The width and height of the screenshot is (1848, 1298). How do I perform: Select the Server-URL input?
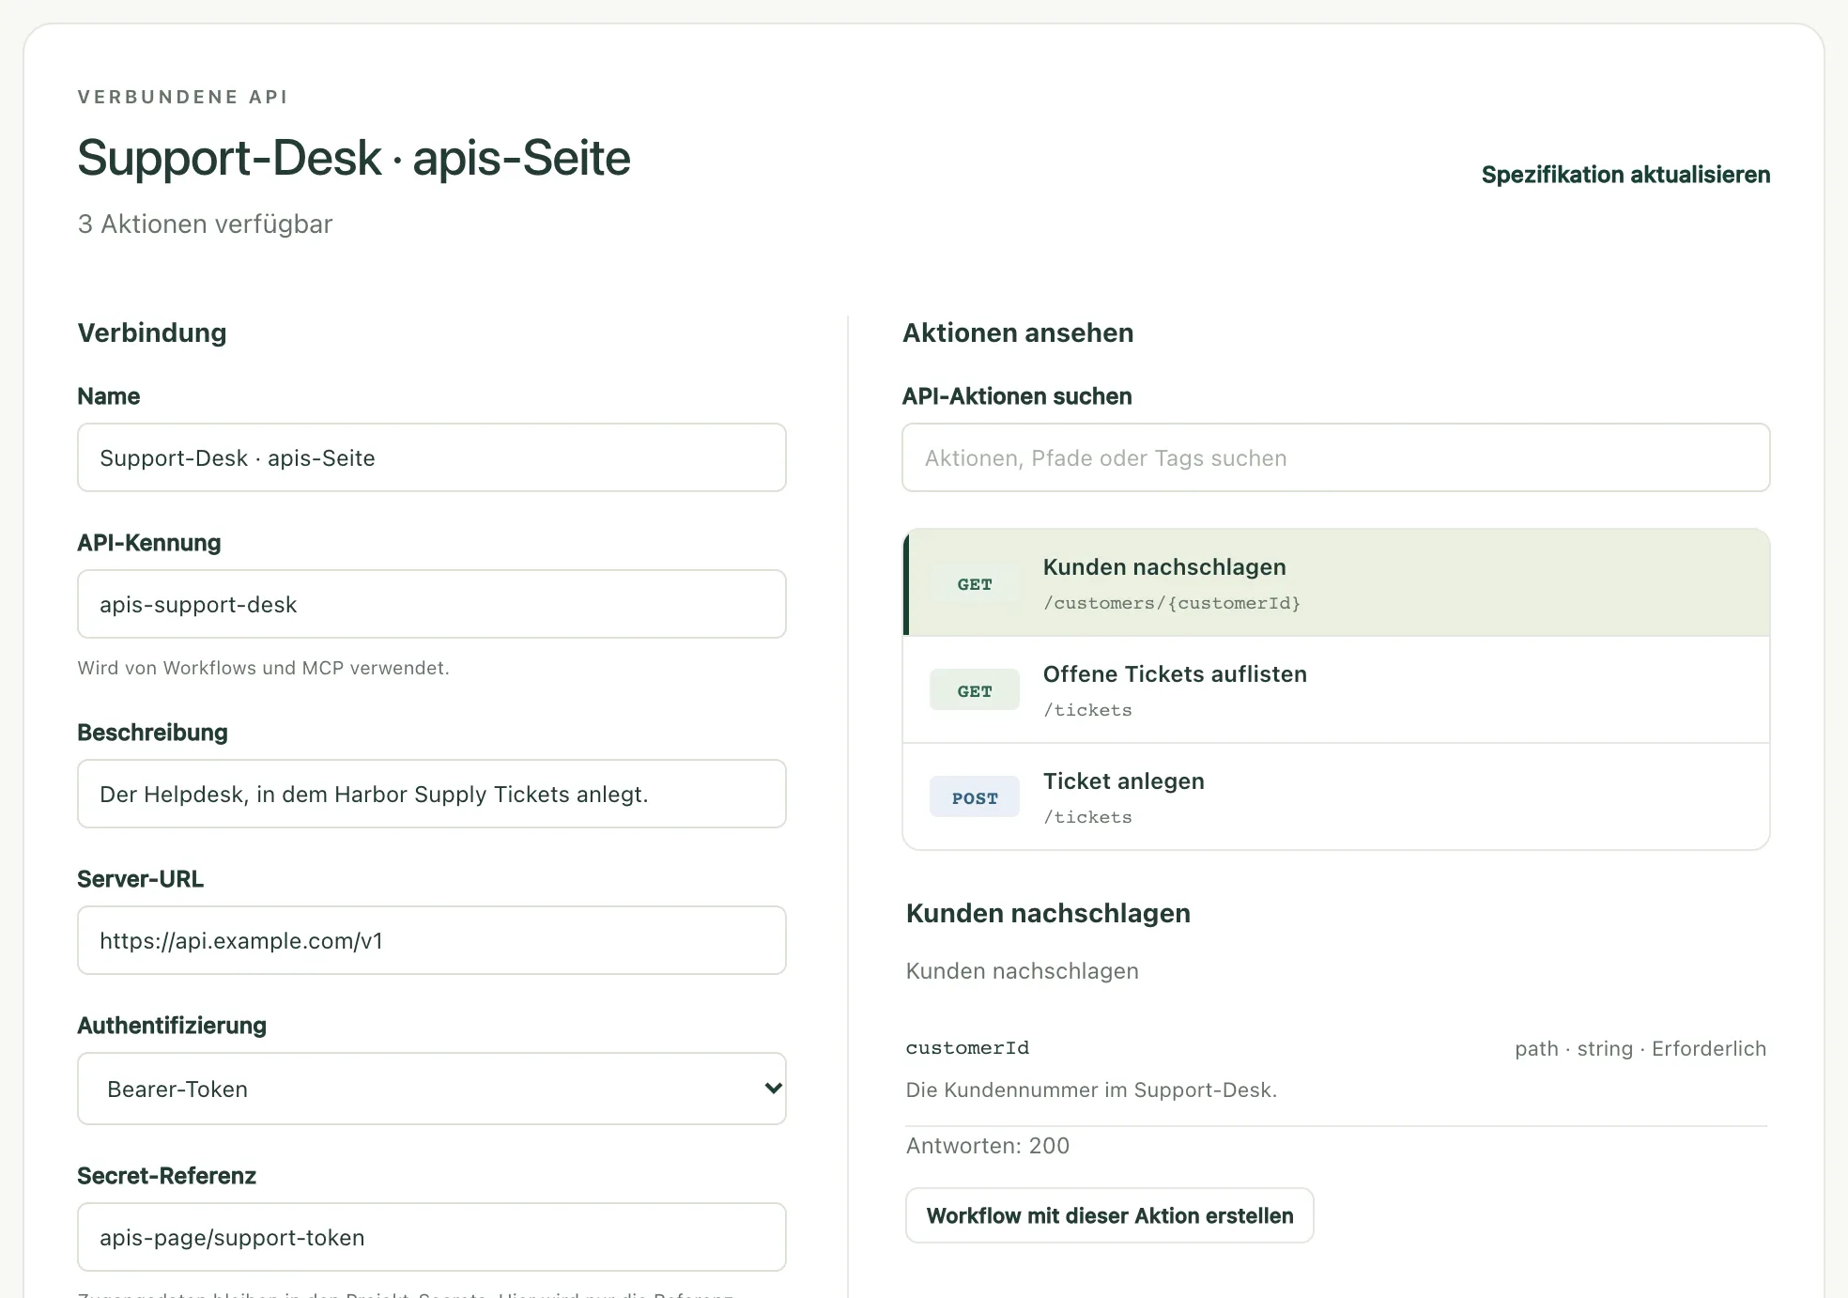click(x=432, y=940)
